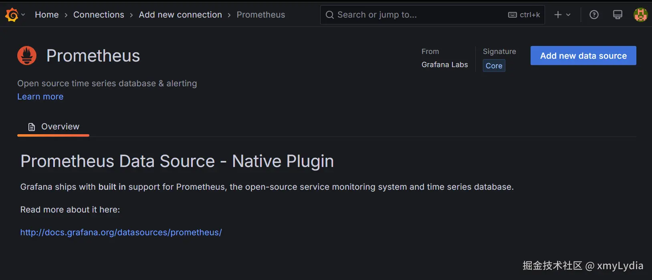Go to Home breadcrumb
The image size is (652, 280).
pos(46,15)
